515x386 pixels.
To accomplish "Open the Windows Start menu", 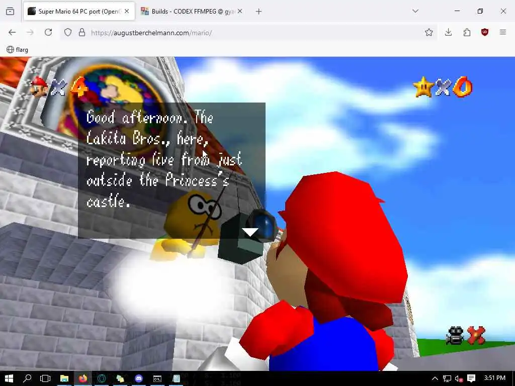I will click(9, 378).
